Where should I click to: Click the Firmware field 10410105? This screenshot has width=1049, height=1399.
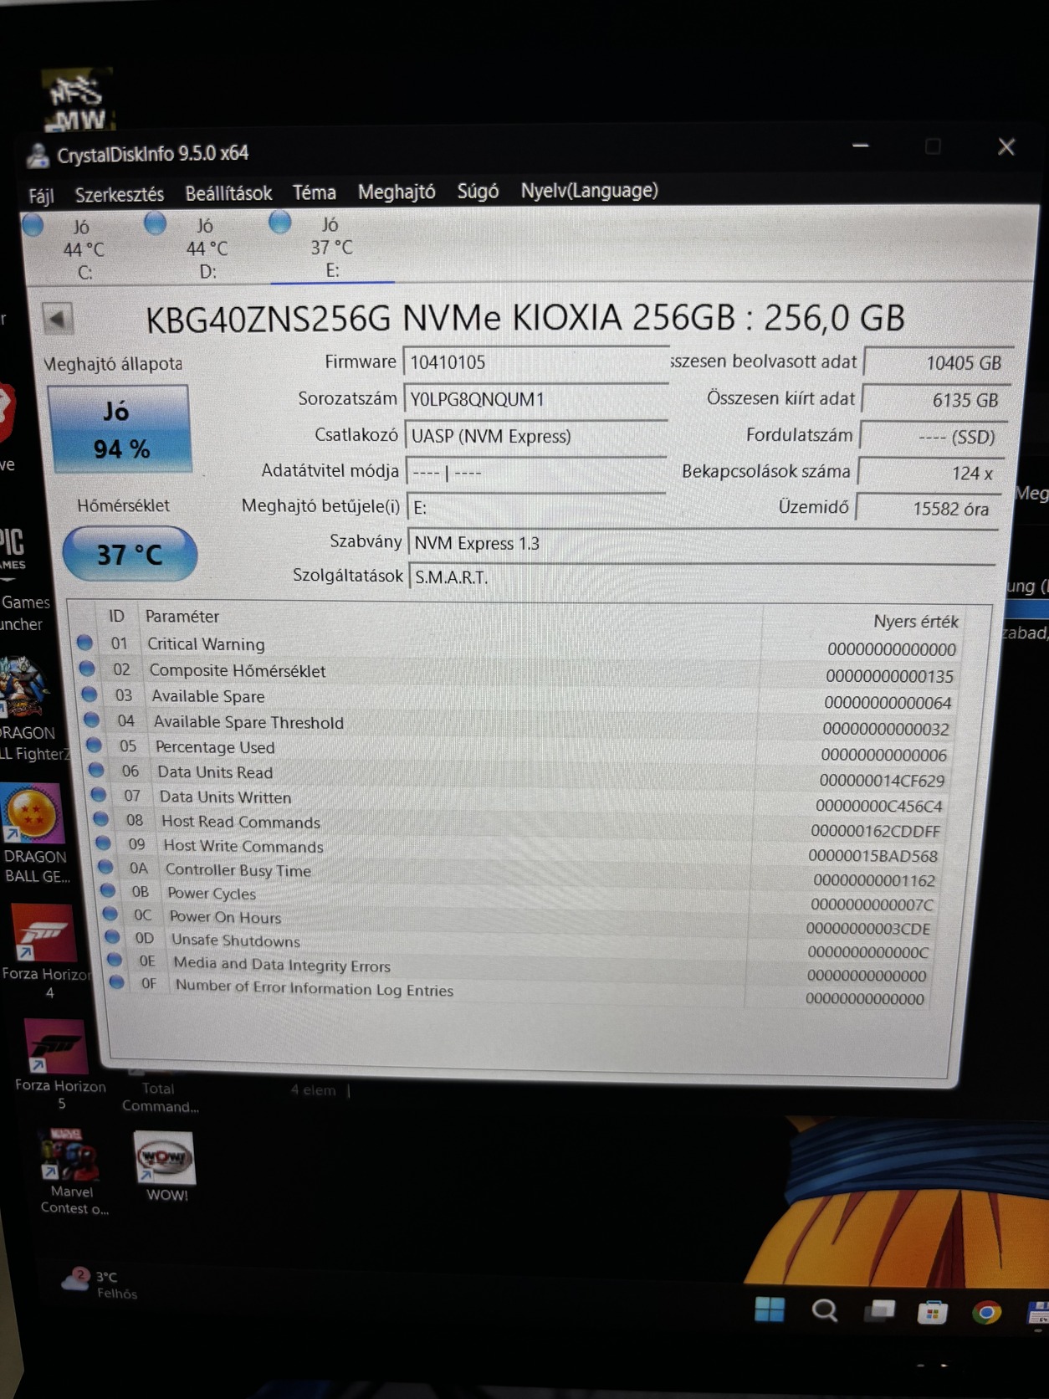click(535, 361)
